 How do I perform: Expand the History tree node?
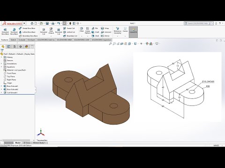[x=1, y=57]
